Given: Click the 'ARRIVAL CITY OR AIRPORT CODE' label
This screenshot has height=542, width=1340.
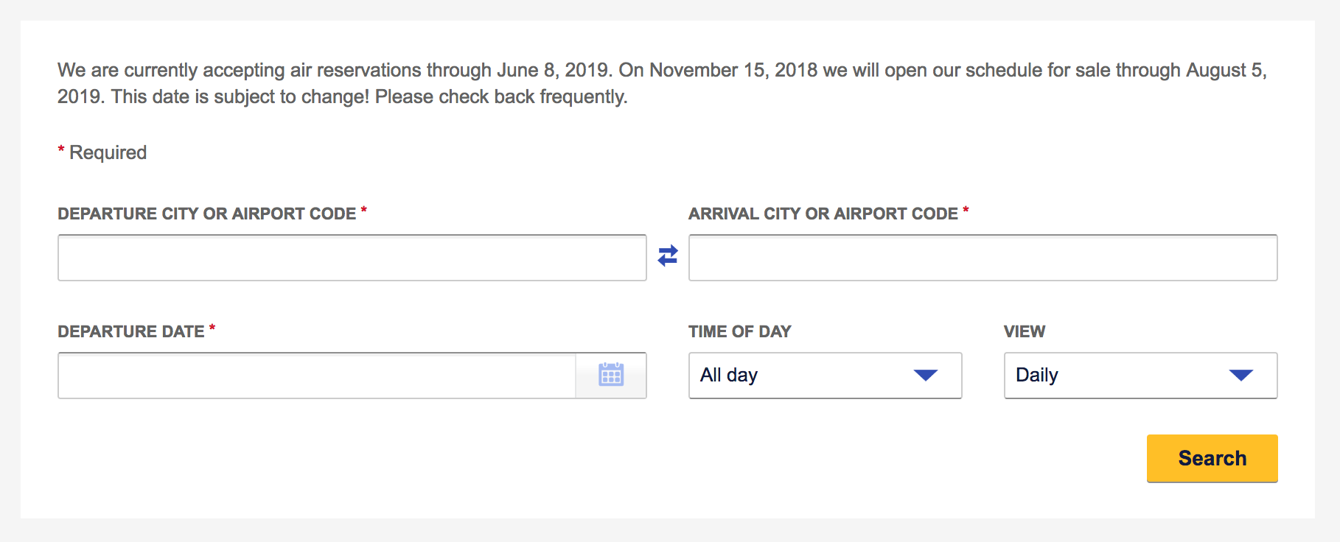Looking at the screenshot, I should tap(823, 214).
